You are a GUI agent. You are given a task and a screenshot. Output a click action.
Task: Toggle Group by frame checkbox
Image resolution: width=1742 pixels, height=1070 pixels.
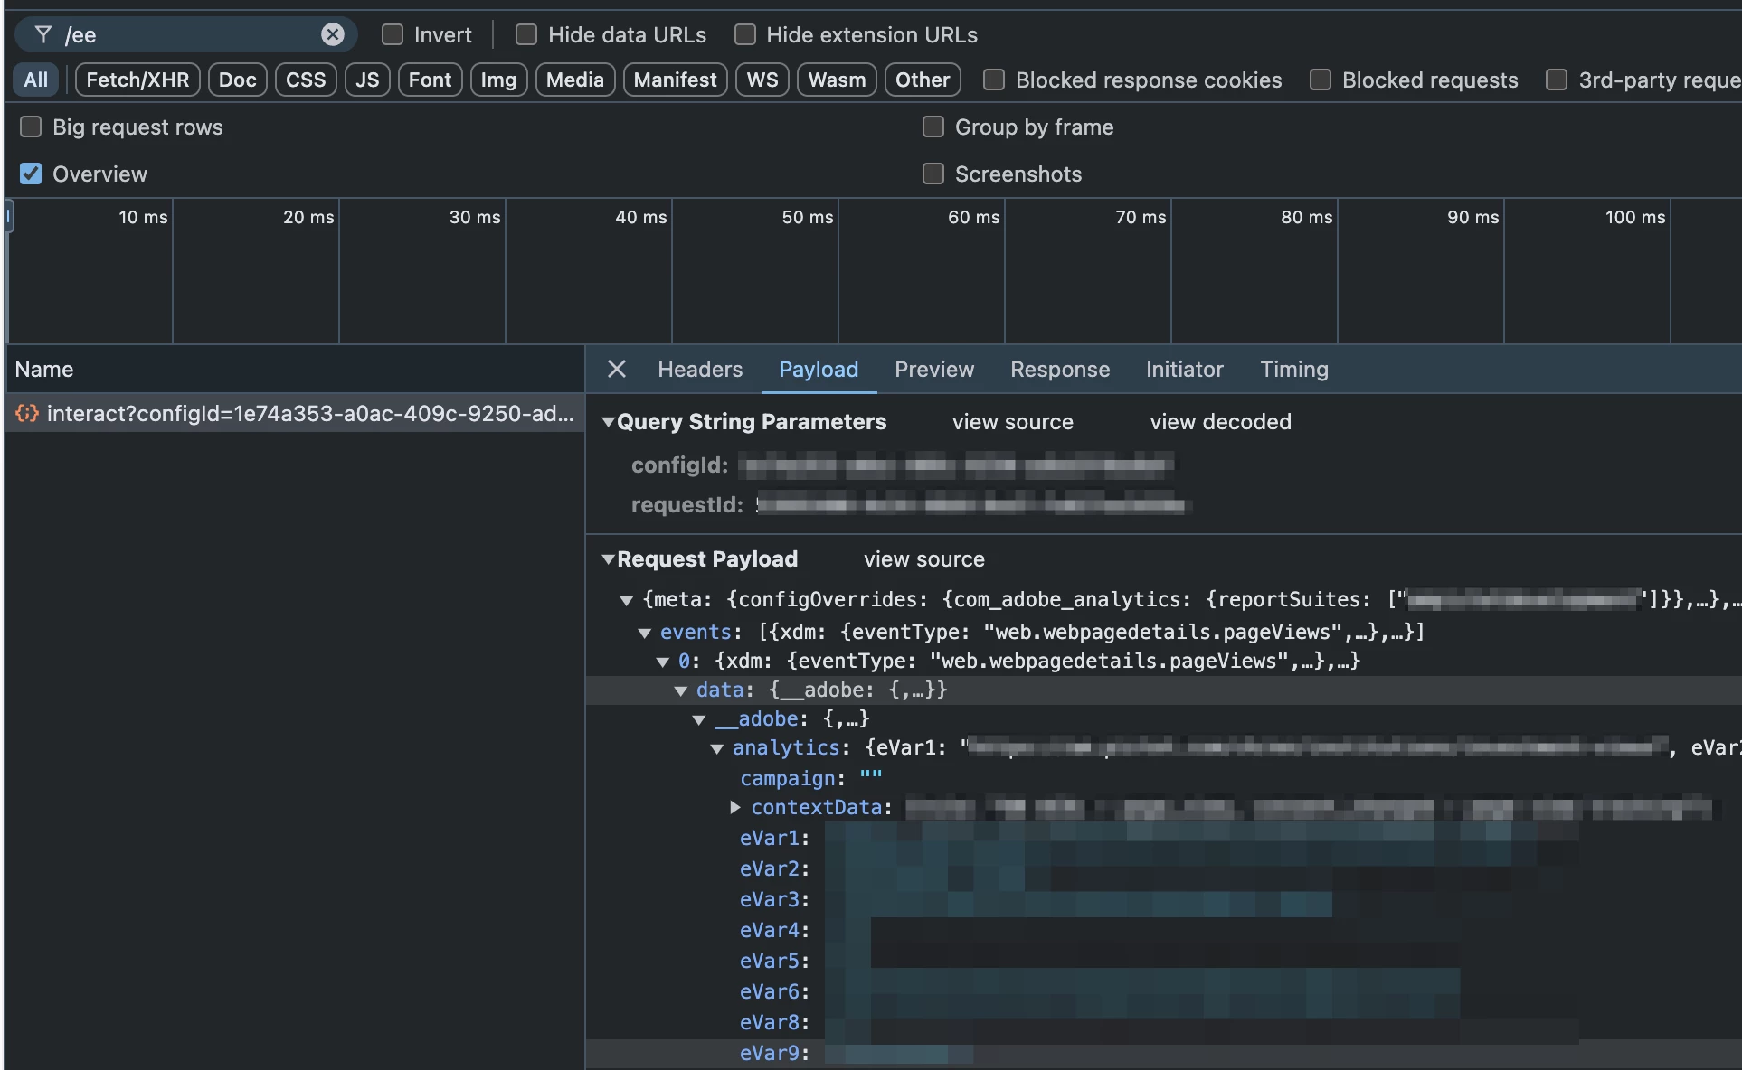pos(933,127)
